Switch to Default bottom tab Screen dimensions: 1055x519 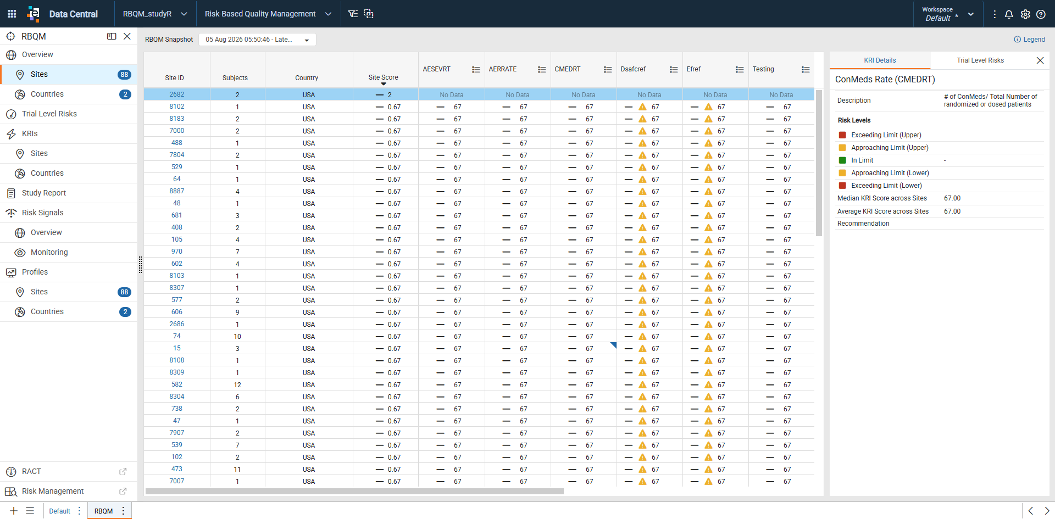click(x=59, y=511)
